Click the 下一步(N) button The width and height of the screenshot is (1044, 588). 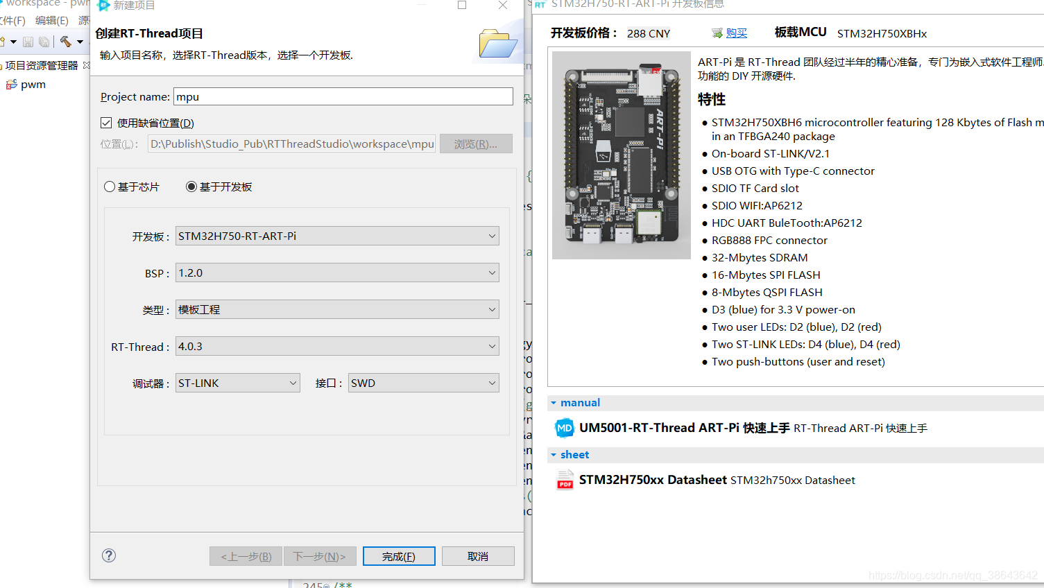coord(320,556)
